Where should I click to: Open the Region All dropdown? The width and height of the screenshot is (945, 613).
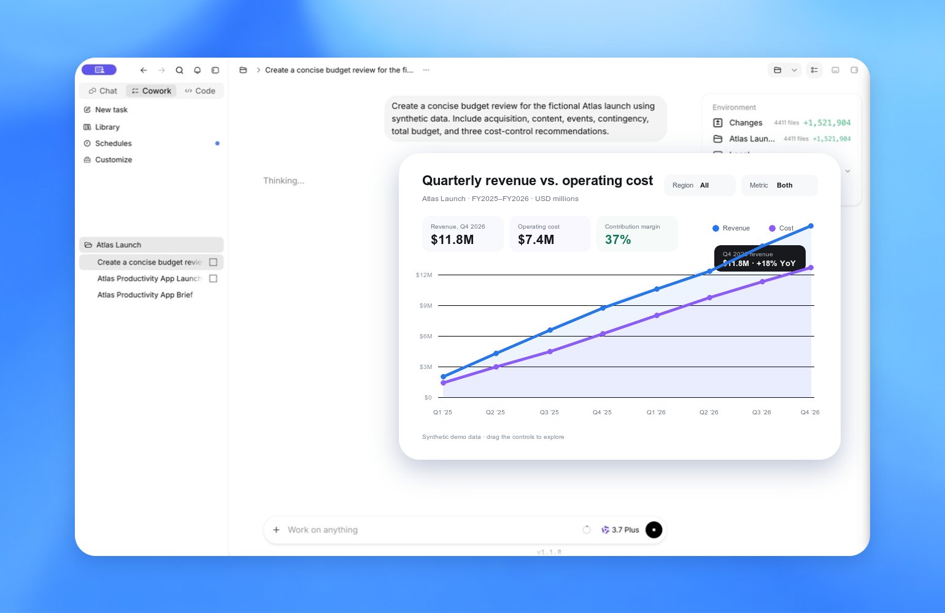click(x=700, y=185)
